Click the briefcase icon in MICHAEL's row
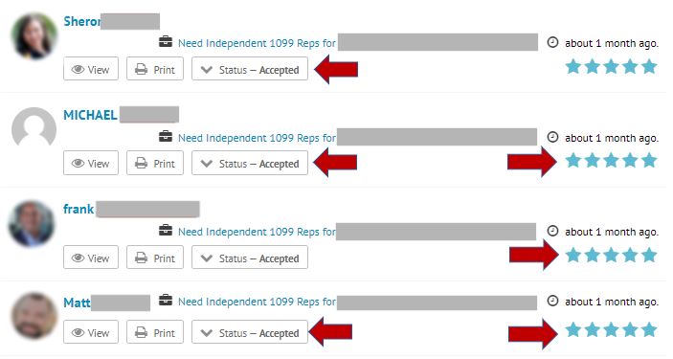The width and height of the screenshot is (673, 359). pyautogui.click(x=166, y=137)
